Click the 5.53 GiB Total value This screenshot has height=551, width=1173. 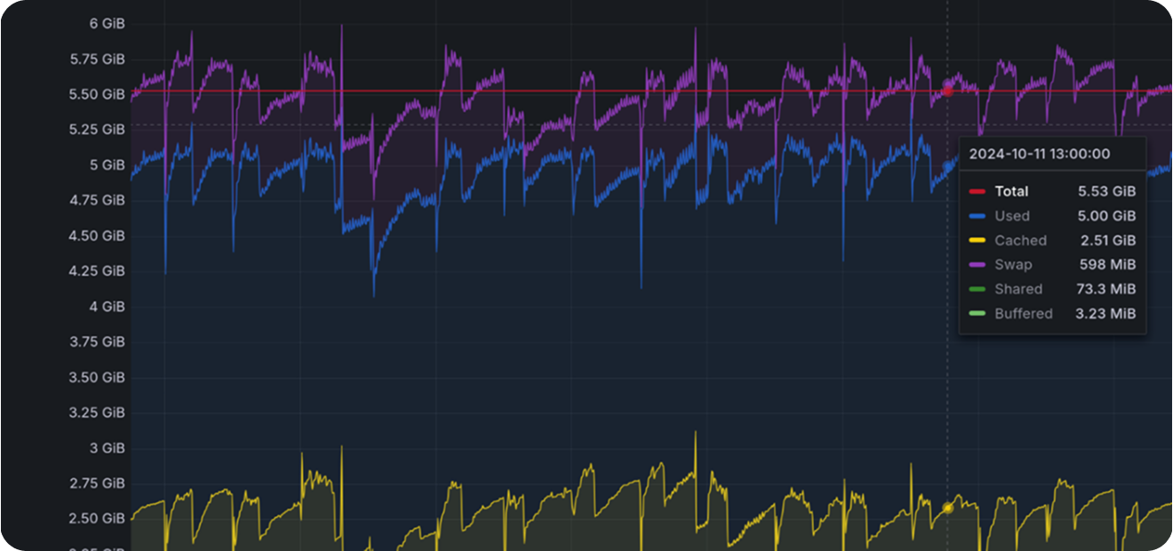click(x=1106, y=191)
